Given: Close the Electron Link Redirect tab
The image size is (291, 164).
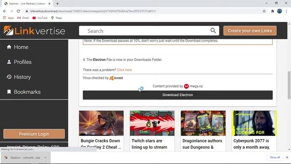Looking at the screenshot, I should pyautogui.click(x=50, y=4).
